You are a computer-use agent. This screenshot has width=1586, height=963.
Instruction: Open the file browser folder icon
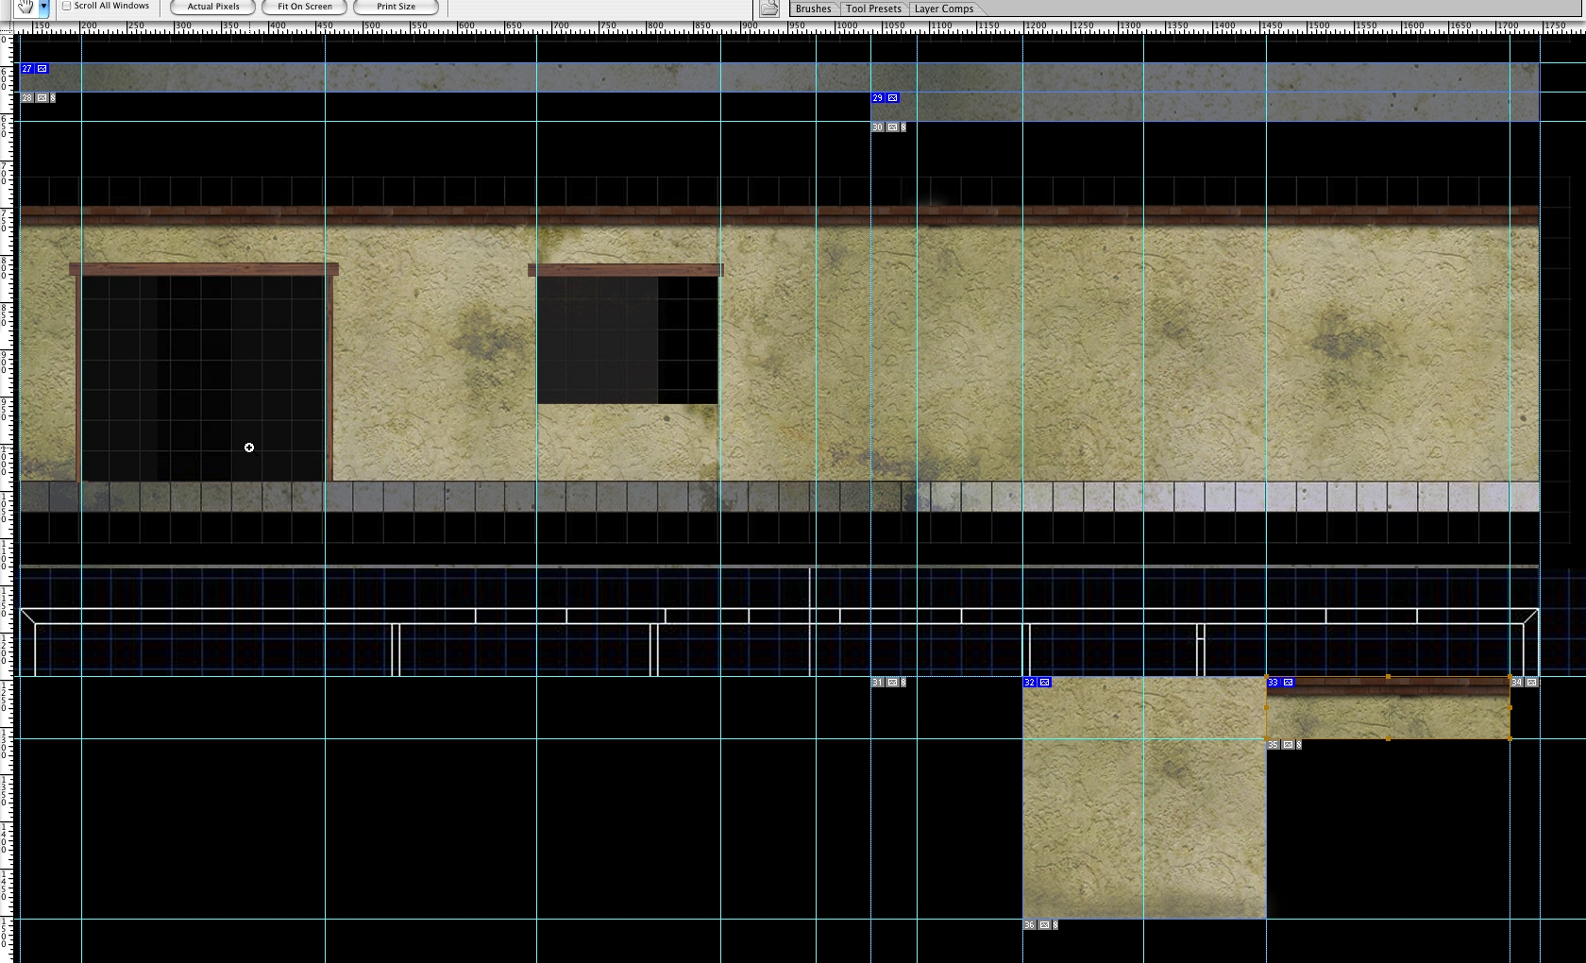click(x=769, y=8)
